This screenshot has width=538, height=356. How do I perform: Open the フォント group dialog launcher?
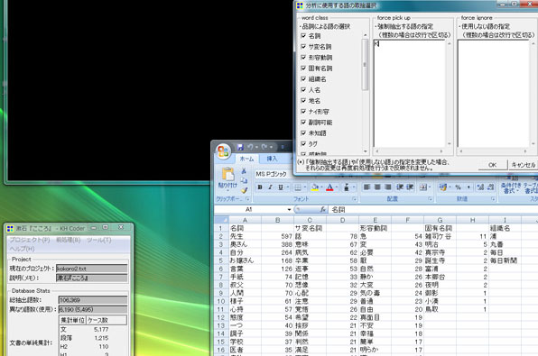355,199
